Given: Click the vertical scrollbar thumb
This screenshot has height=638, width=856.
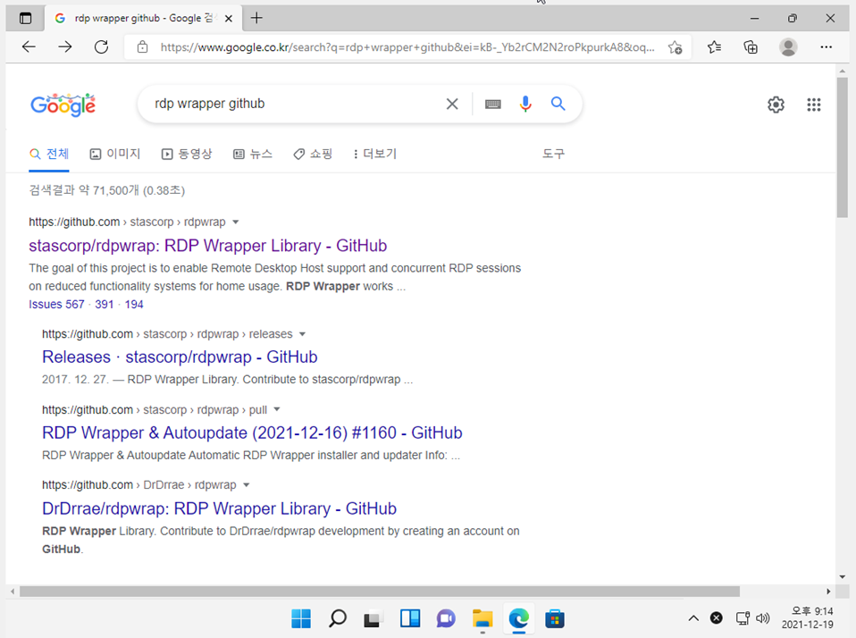Looking at the screenshot, I should click(843, 147).
